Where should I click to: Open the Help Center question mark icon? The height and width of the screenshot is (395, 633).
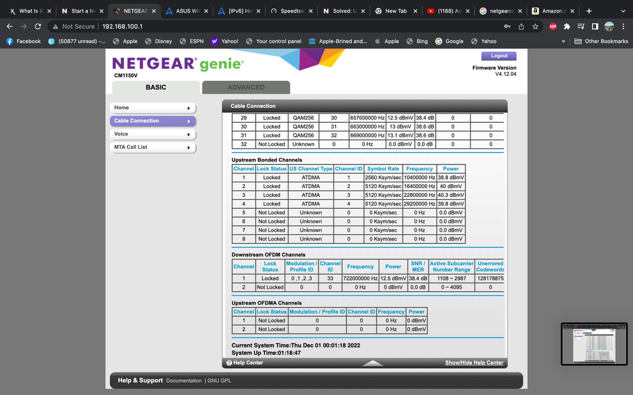click(x=230, y=362)
